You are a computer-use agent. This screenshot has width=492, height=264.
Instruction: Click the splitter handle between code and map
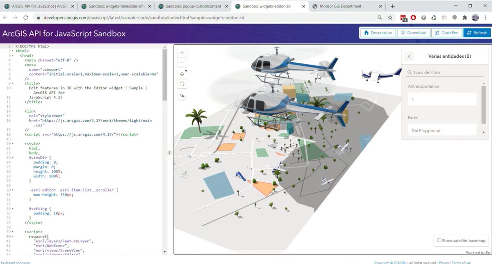click(x=169, y=152)
